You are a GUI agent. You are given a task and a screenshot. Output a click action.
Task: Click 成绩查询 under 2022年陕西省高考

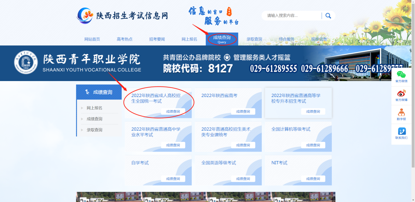point(243,111)
